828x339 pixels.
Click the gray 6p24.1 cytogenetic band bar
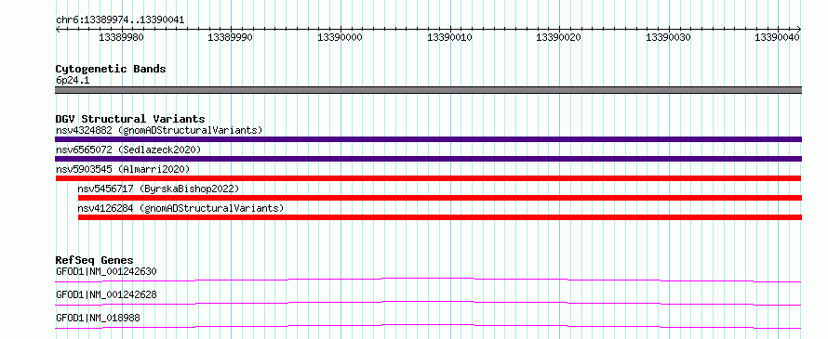tap(428, 90)
